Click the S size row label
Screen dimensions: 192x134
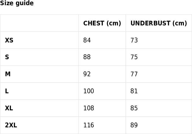click(7, 57)
